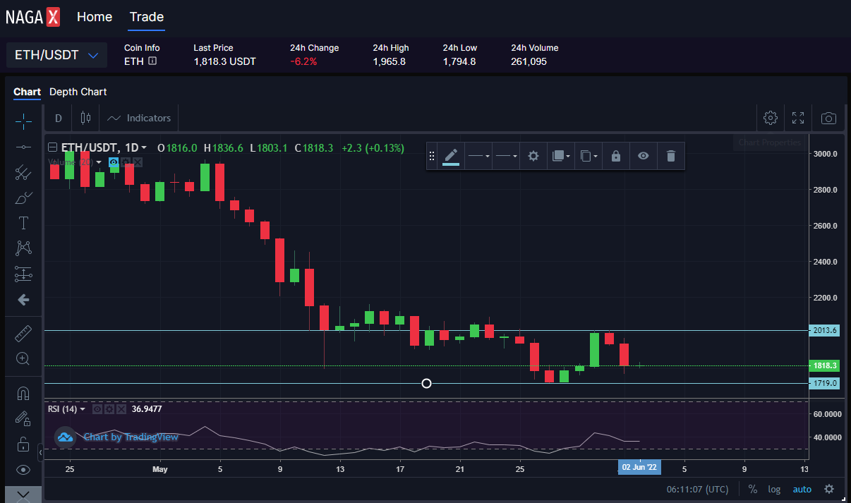Screen dimensions: 851x503
Task: Toggle stay in drawing mode
Action: click(x=23, y=418)
